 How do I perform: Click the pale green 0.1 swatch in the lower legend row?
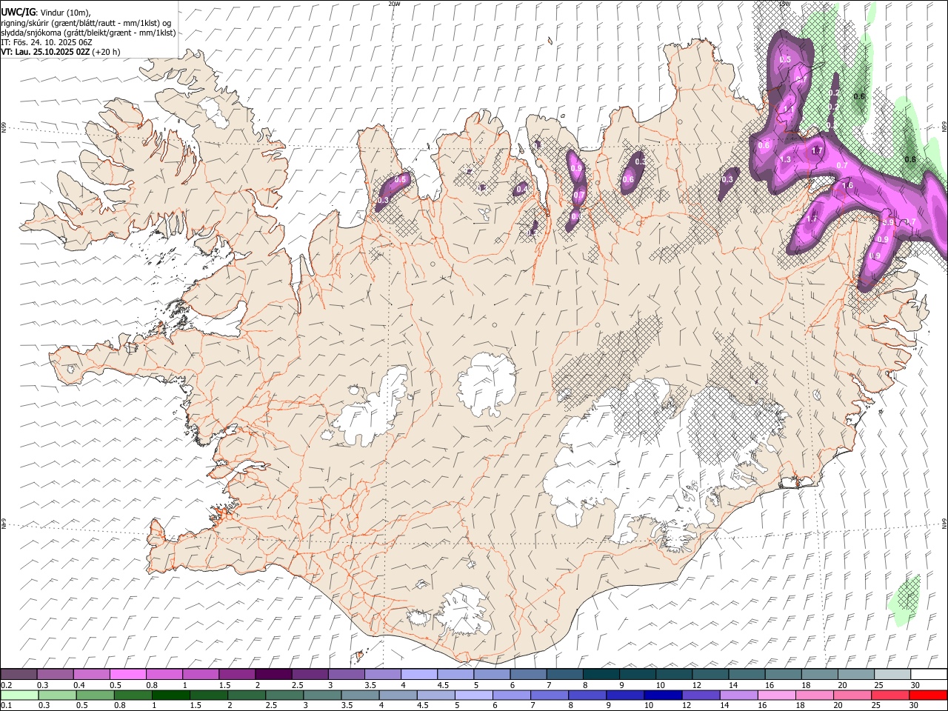tap(19, 695)
